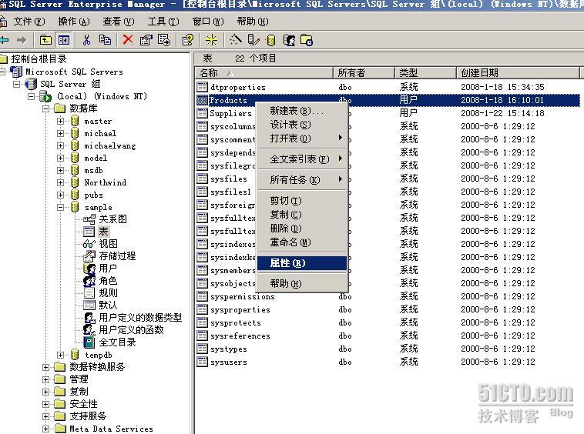Click the New login toolbar icon
Viewport: 584px width, 434px height.
tap(289, 40)
